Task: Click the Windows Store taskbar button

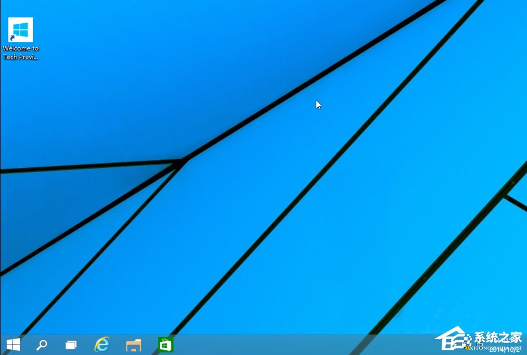Action: [165, 345]
